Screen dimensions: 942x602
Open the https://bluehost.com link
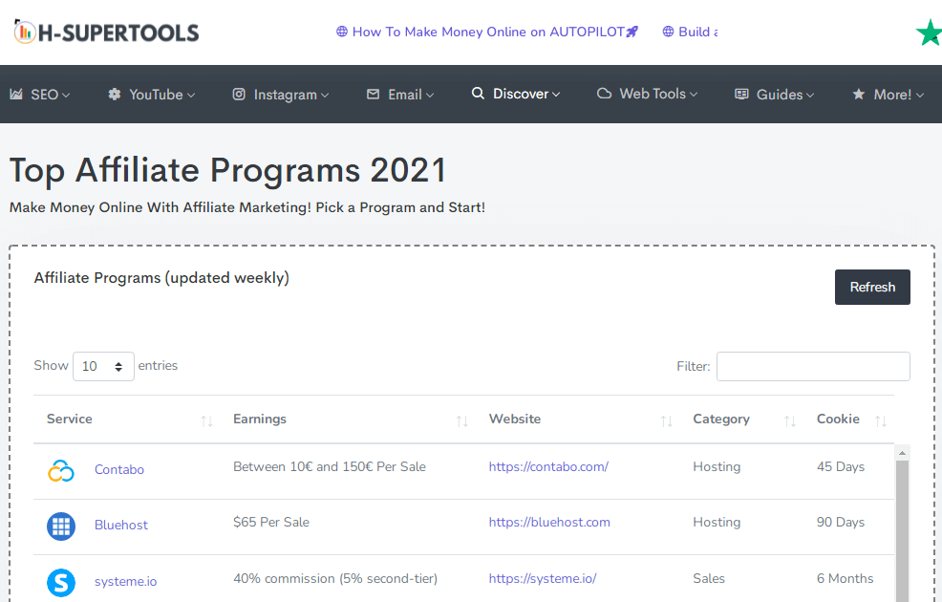pyautogui.click(x=549, y=523)
